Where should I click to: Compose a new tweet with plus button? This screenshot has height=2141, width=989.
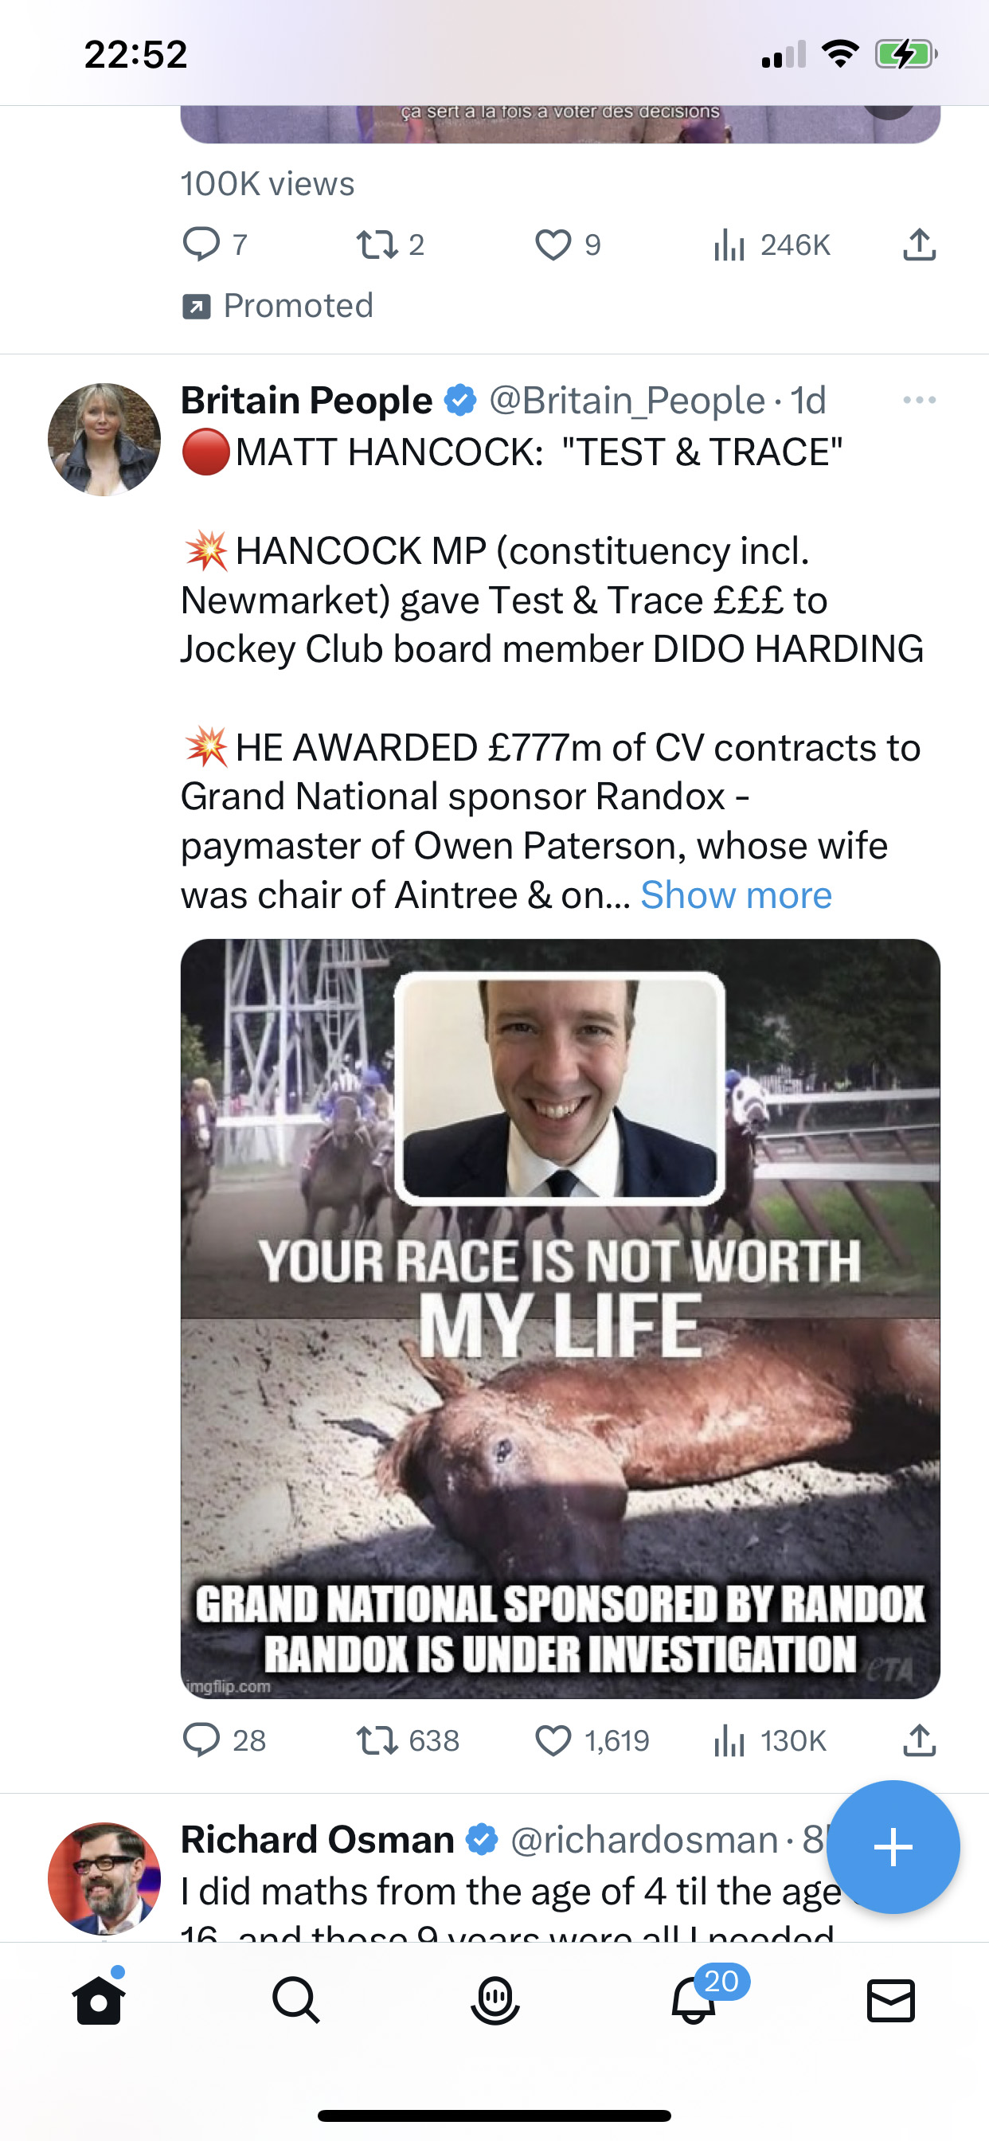893,1847
